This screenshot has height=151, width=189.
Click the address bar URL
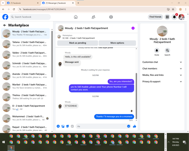[x=44, y=9]
